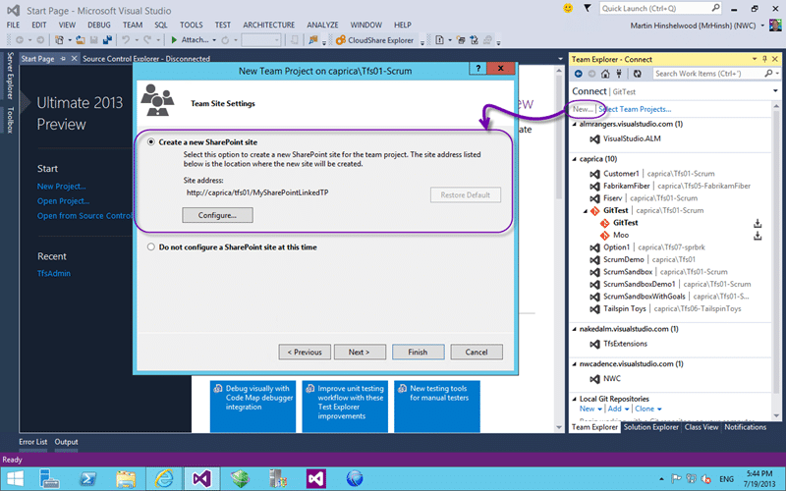786x491 pixels.
Task: Collapse the GitTest team project node
Action: tap(585, 211)
